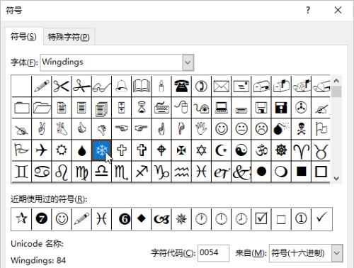Click the 字符代码 field showing 0054
Viewport: 354px width, 268px height.
213,253
